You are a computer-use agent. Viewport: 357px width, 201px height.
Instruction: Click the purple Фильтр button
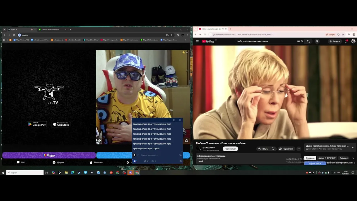click(49, 155)
